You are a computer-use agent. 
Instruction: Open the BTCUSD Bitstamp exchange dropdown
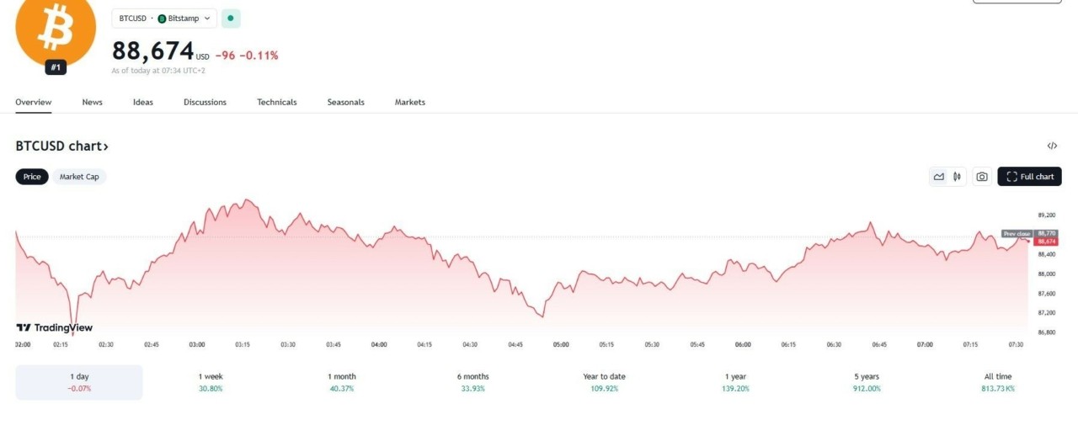(163, 18)
